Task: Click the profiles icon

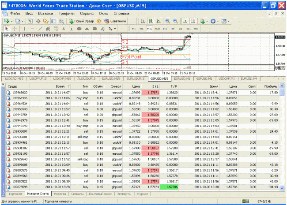Action: (18, 21)
